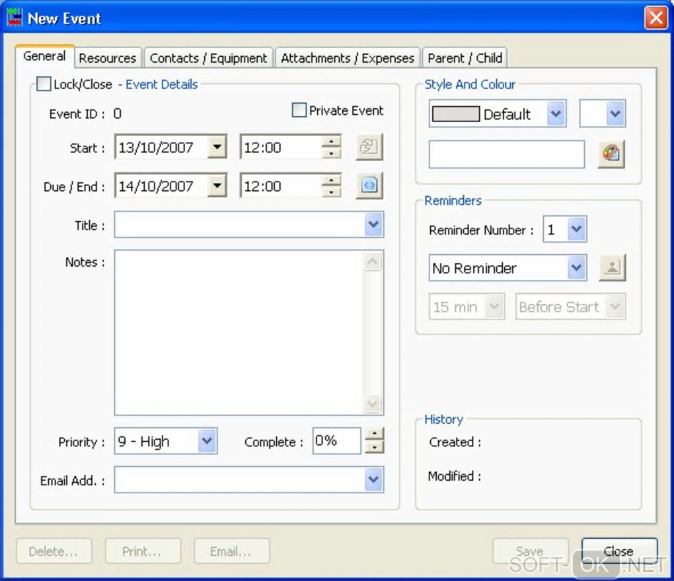This screenshot has height=581, width=674.
Task: Open the colour palette picker icon
Action: tap(611, 153)
